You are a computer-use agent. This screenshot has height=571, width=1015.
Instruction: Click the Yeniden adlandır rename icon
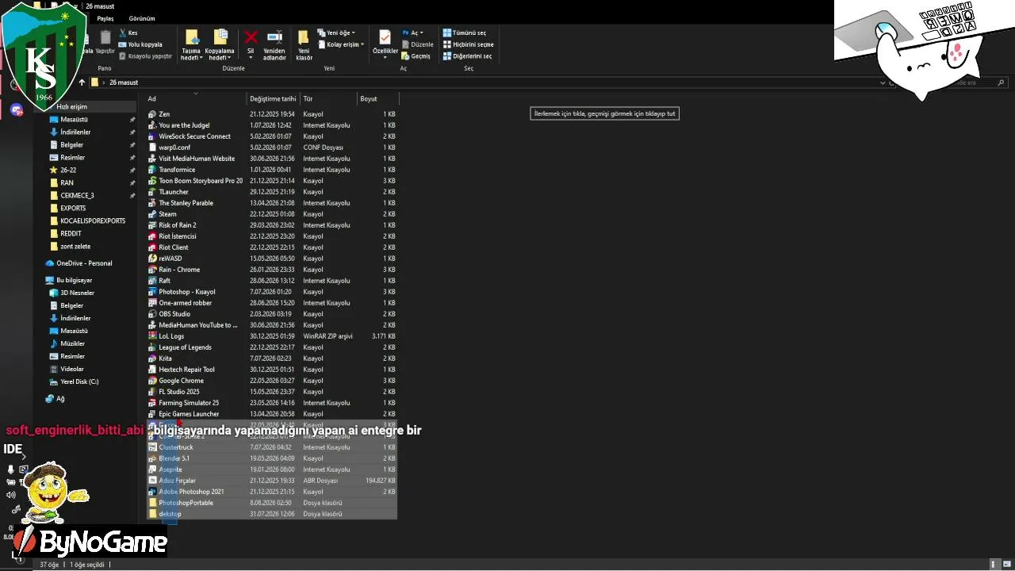tap(274, 36)
